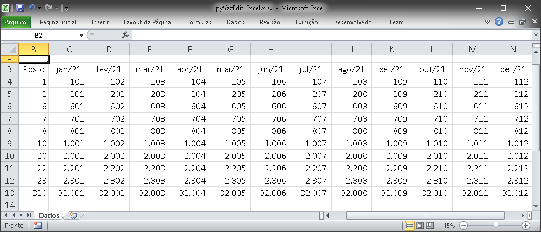
Task: Go to previous sheet navigation arrow
Action: tap(13, 215)
